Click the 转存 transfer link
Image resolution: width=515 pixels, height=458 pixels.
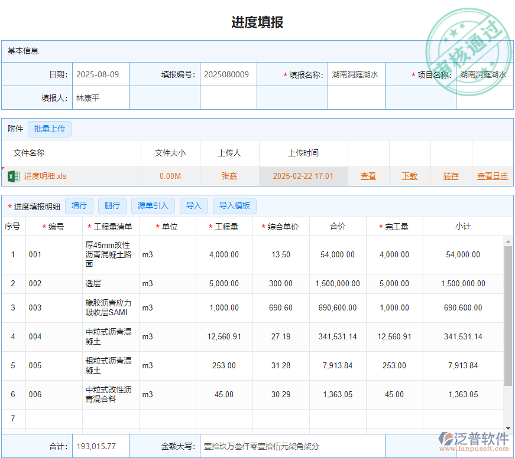coord(450,176)
